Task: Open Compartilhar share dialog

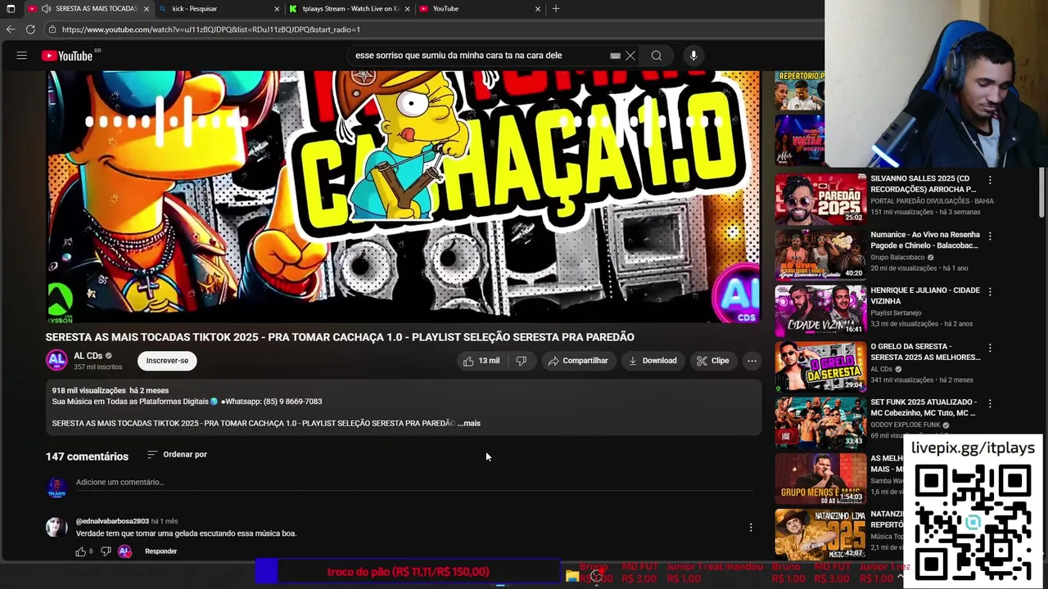Action: tap(578, 361)
